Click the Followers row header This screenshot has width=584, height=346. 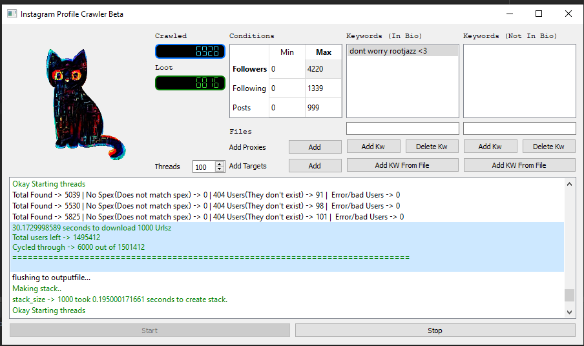pos(249,69)
